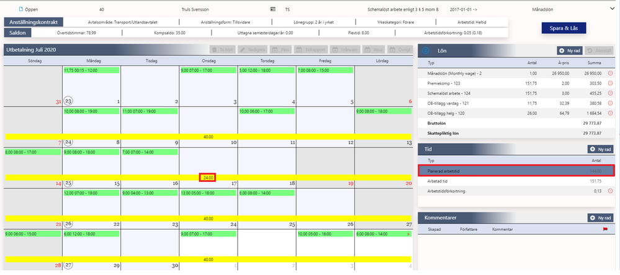Click the Pass toolbar button
Viewport: 620px width, 275px height.
(280, 50)
